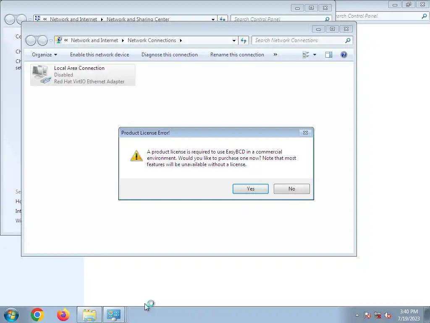The height and width of the screenshot is (323, 430).
Task: Click Network and Sharing Center breadcrumb behind
Action: [138, 19]
